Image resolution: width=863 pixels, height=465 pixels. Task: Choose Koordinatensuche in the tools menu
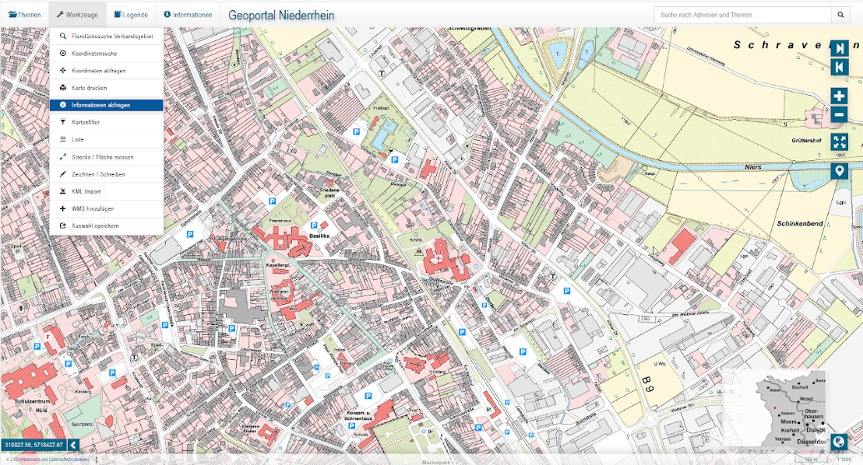point(106,54)
